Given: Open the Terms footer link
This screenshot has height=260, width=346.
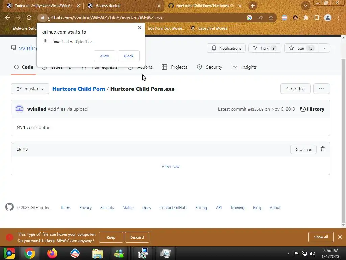Looking at the screenshot, I should point(66,208).
